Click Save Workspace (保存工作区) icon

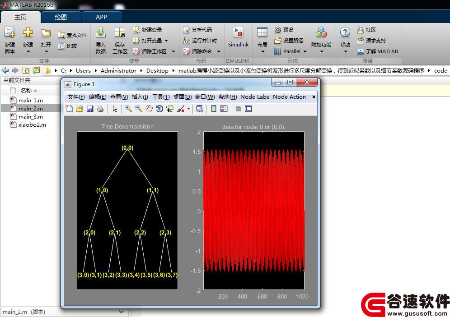click(x=120, y=32)
